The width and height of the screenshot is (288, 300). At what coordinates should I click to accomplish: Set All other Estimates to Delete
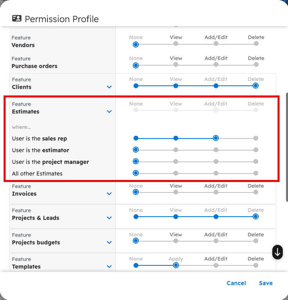click(256, 173)
